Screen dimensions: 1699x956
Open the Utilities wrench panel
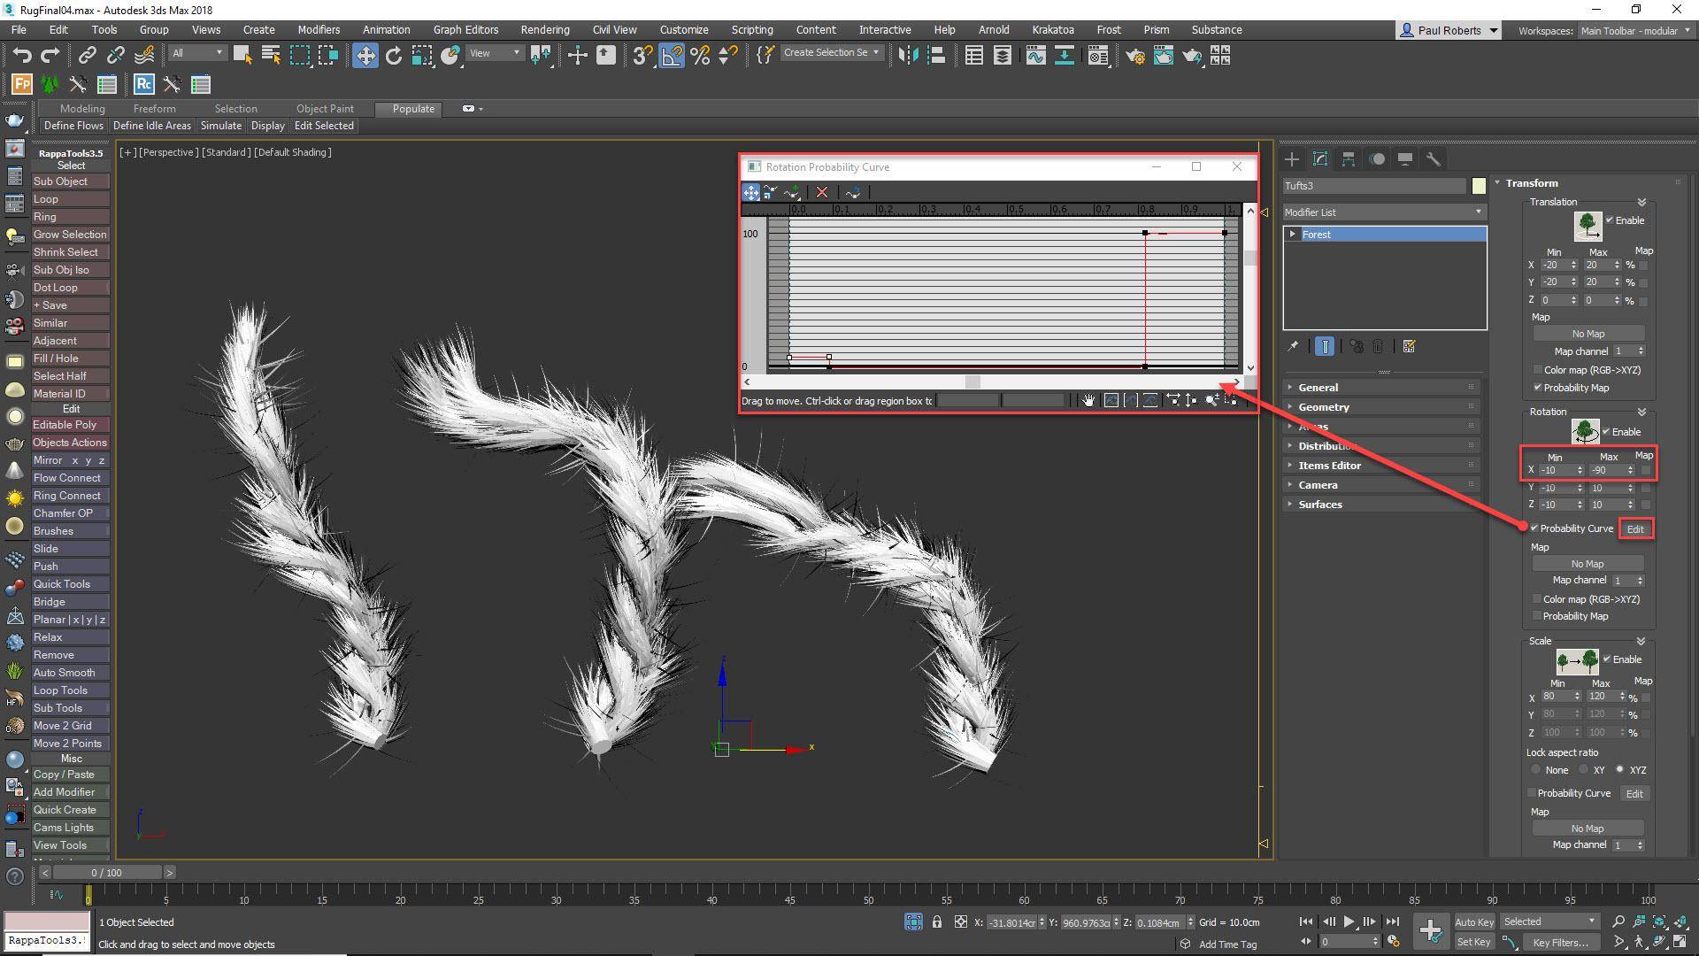[1433, 159]
